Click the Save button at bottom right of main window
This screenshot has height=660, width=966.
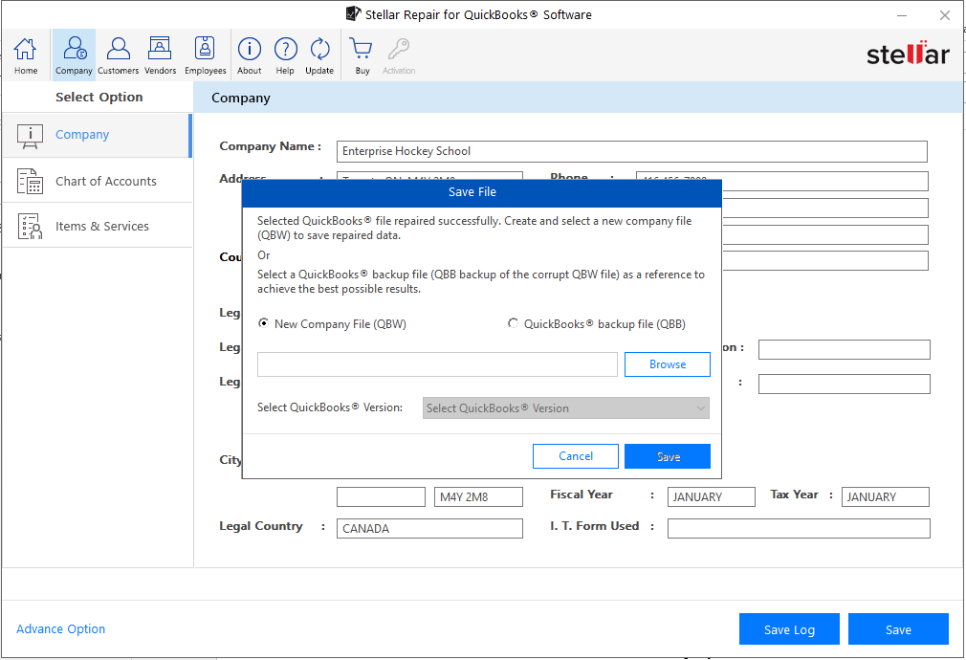(898, 629)
